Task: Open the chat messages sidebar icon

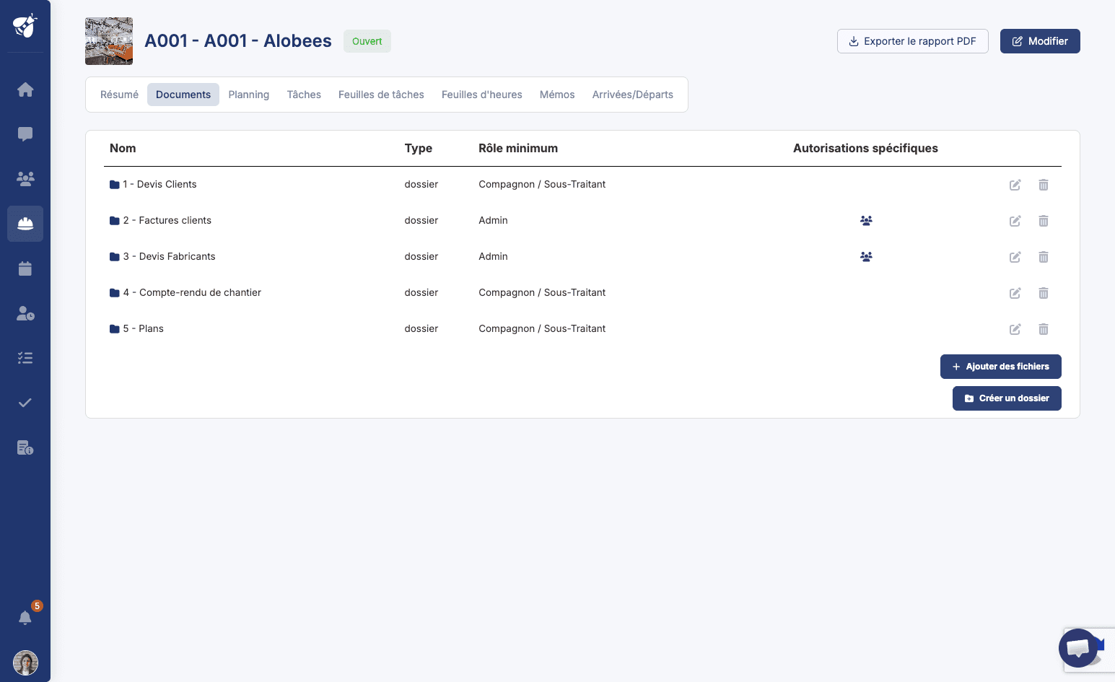Action: (x=25, y=134)
